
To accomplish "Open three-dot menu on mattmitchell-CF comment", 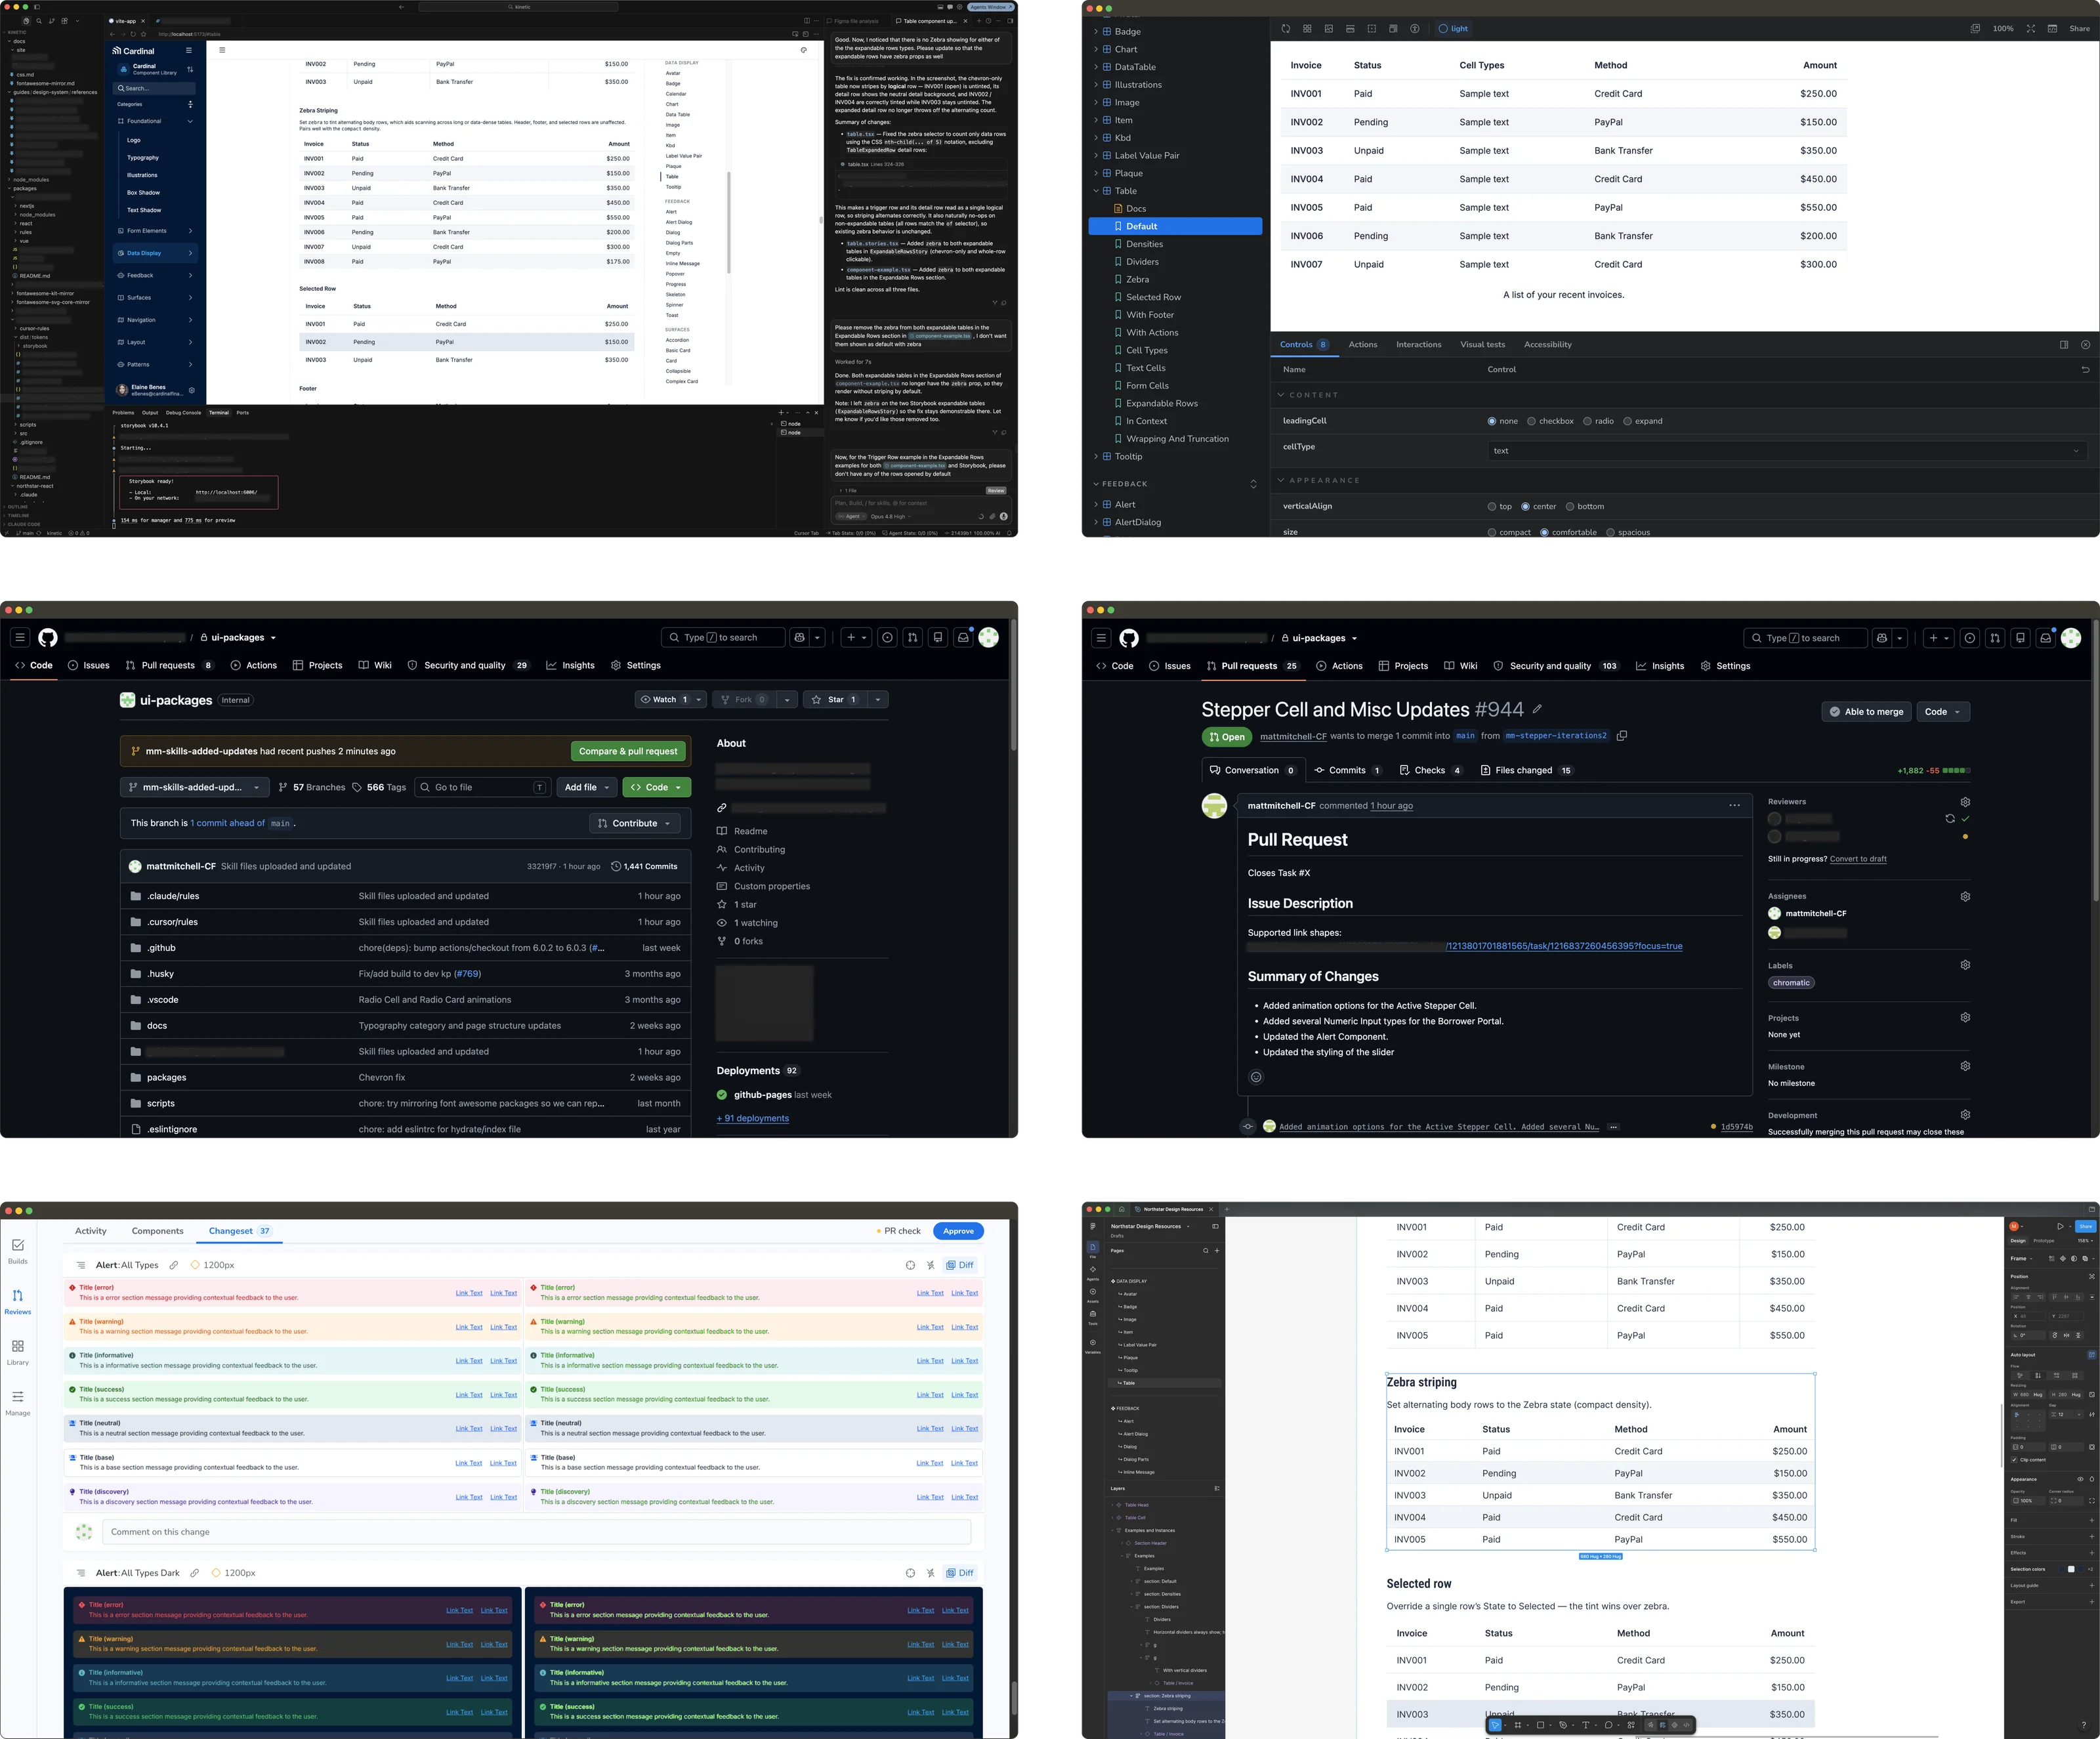I will coord(1734,805).
